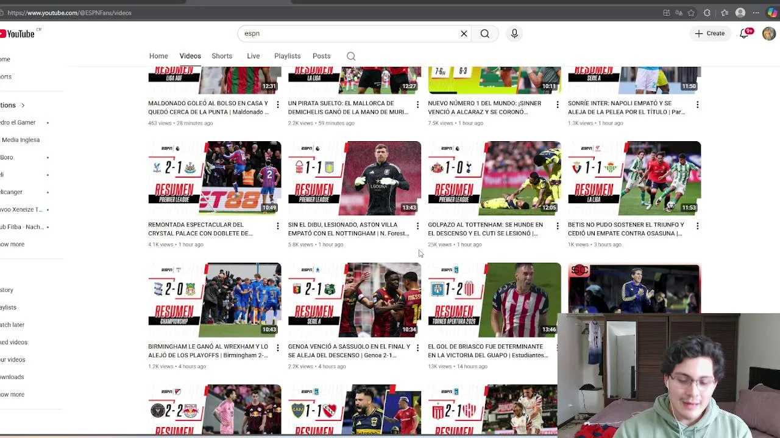
Task: Open video title El gol de Briasco fue determinante
Action: [488, 351]
